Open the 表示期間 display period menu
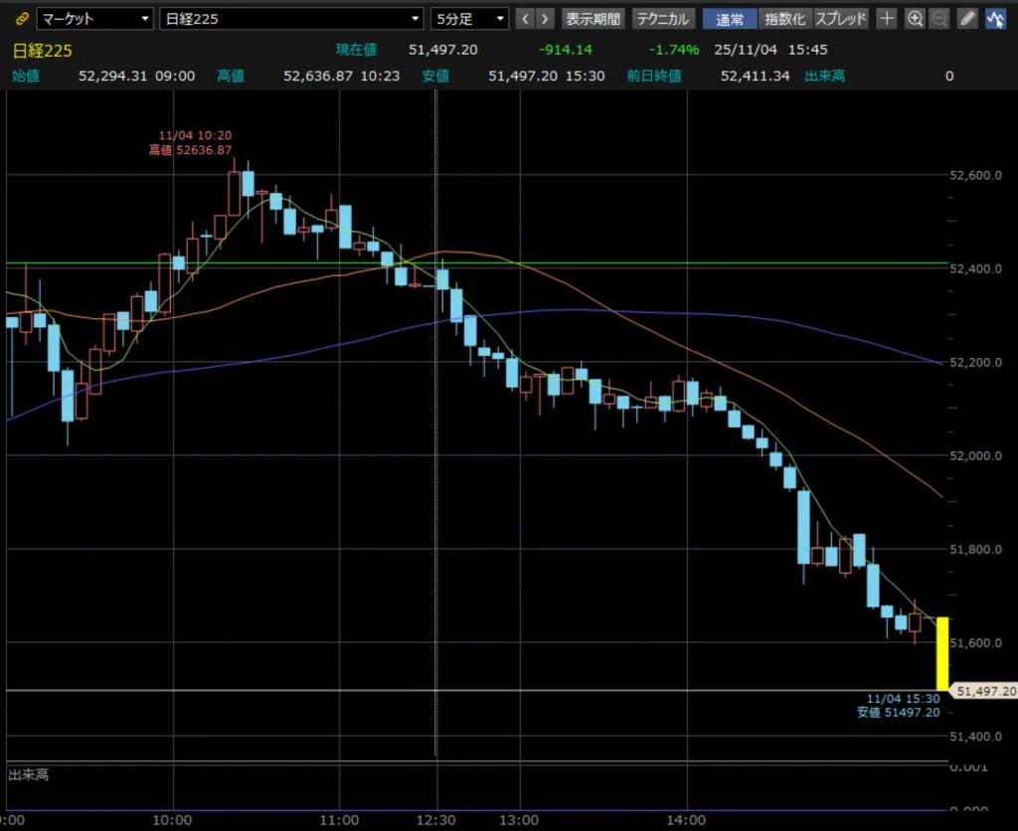This screenshot has height=831, width=1018. coord(594,19)
